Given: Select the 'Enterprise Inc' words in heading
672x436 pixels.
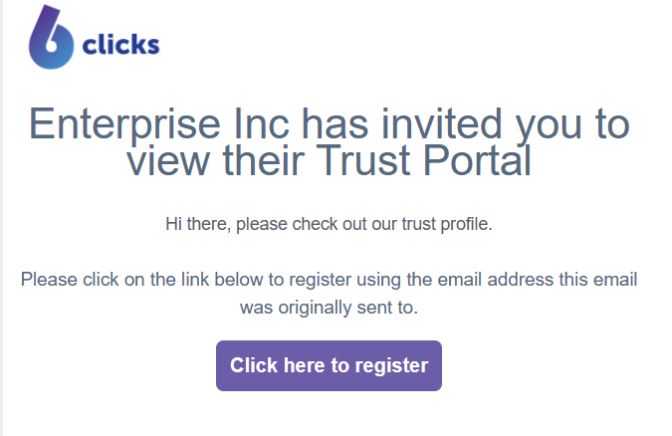Looking at the screenshot, I should point(159,124).
